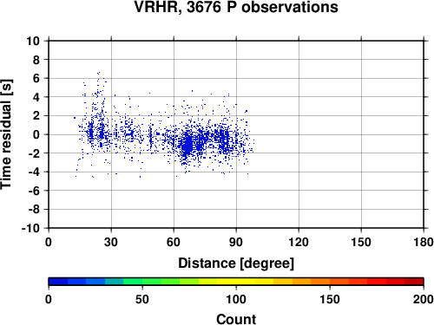434x325 pixels.
Task: Click the Distance [degree] axis label
Action: pyautogui.click(x=236, y=263)
